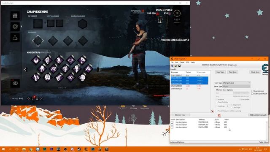
Task: Click the open folder icon in Cheat Engine toolbar
Action: click(x=176, y=66)
